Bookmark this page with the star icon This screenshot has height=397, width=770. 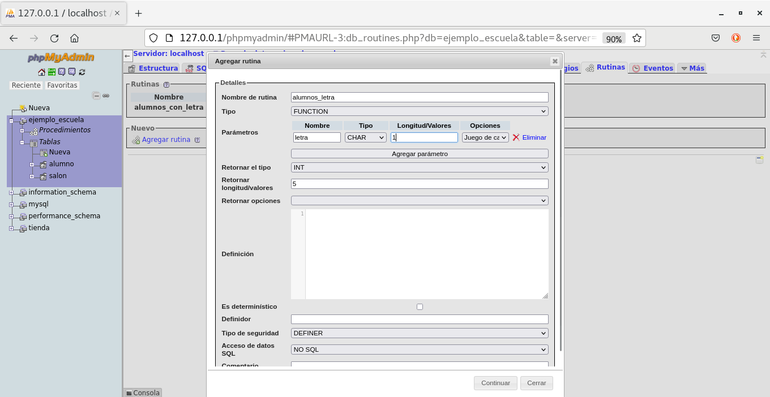(636, 38)
